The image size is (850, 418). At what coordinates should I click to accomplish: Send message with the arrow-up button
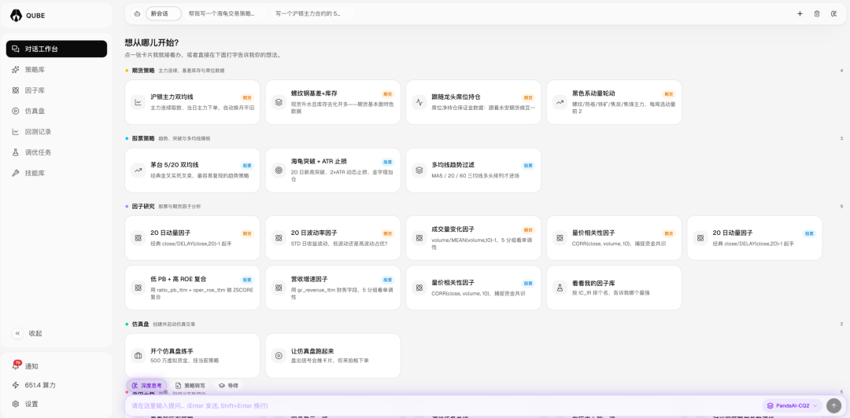tap(833, 405)
